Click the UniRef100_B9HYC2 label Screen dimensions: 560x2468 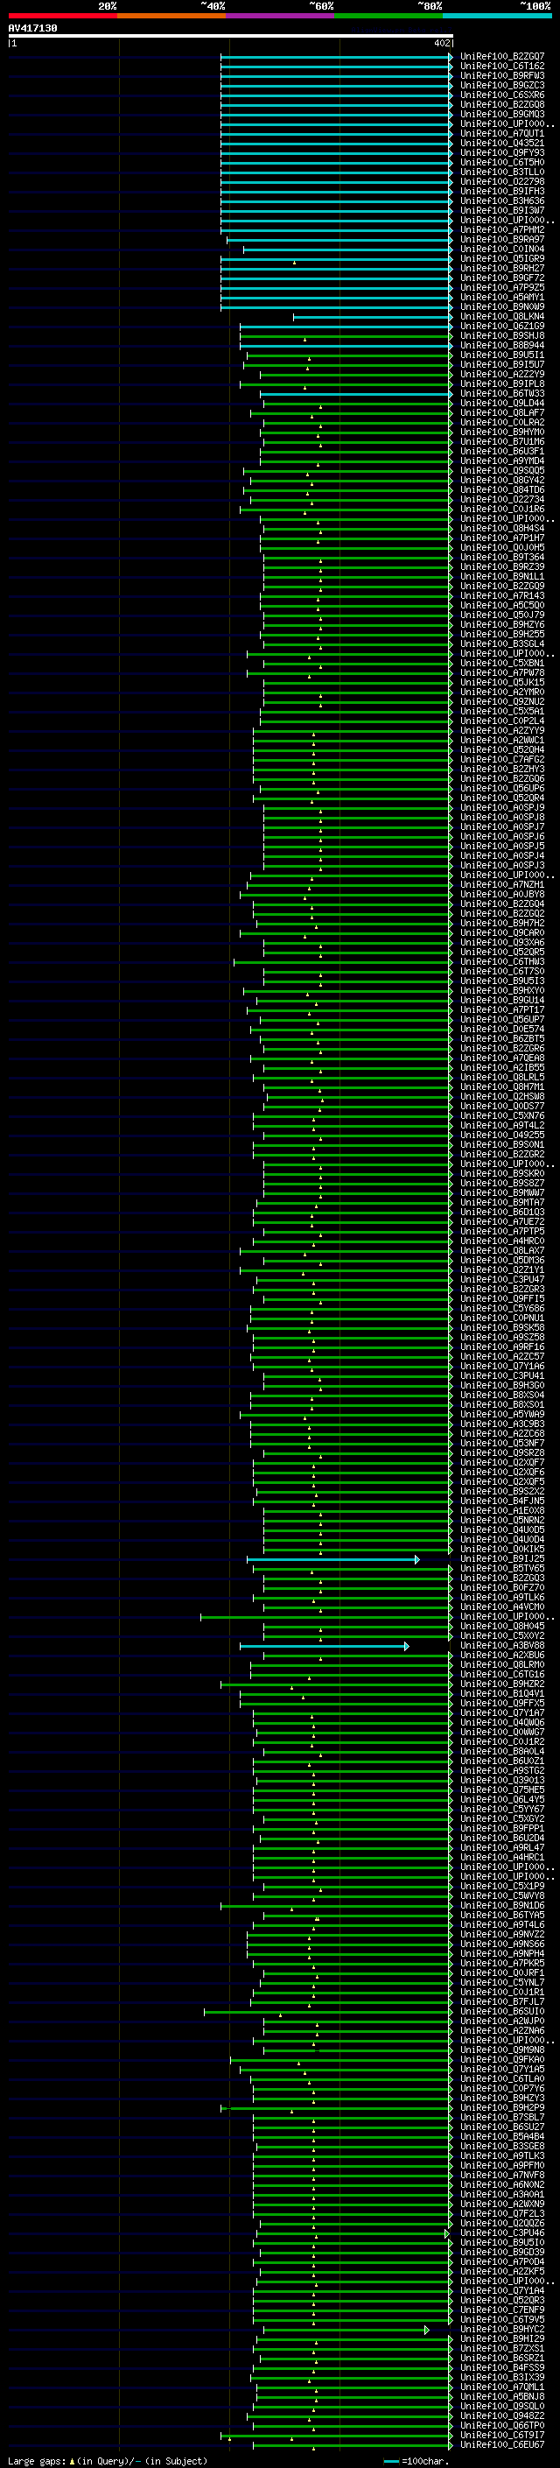pyautogui.click(x=502, y=2330)
